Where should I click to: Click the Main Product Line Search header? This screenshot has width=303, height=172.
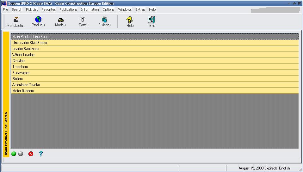point(155,37)
